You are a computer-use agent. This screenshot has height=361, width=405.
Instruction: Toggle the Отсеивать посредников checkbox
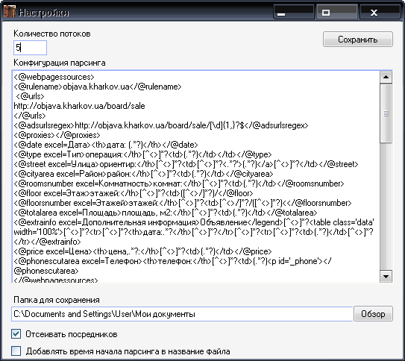(16, 333)
